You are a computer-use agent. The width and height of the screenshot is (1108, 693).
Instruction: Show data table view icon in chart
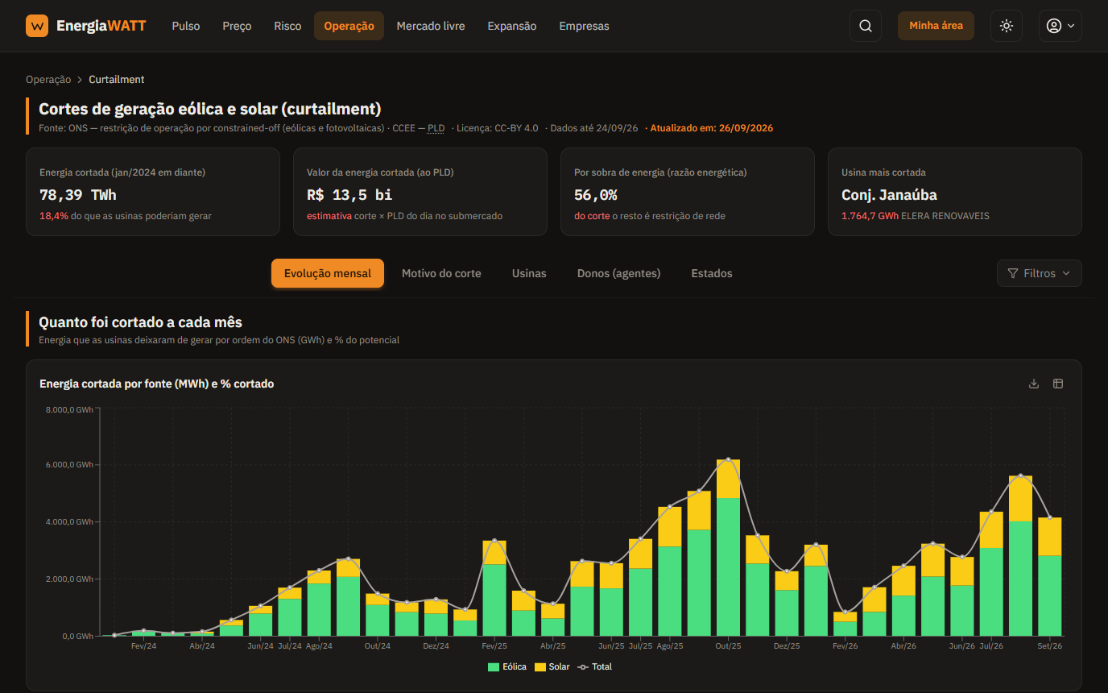pyautogui.click(x=1058, y=384)
